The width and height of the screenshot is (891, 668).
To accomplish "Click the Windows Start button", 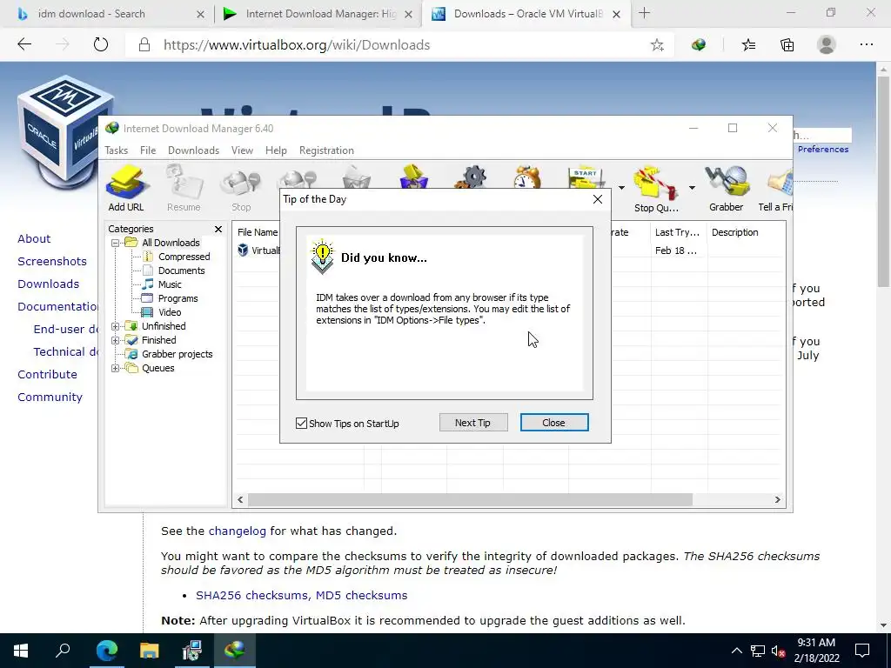I will 21,650.
